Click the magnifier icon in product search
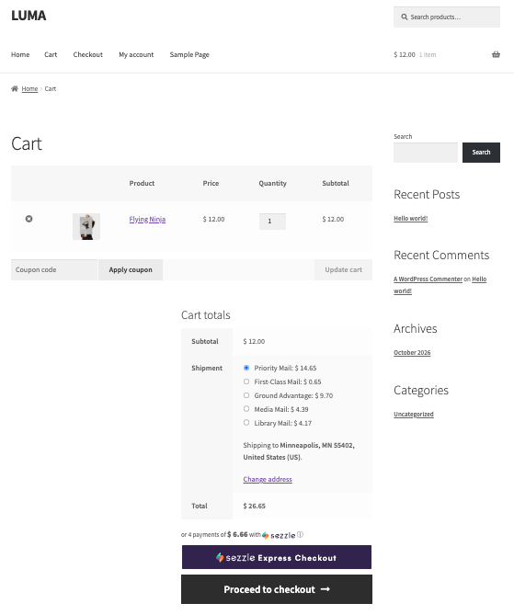This screenshot has height=615, width=514. tap(405, 17)
